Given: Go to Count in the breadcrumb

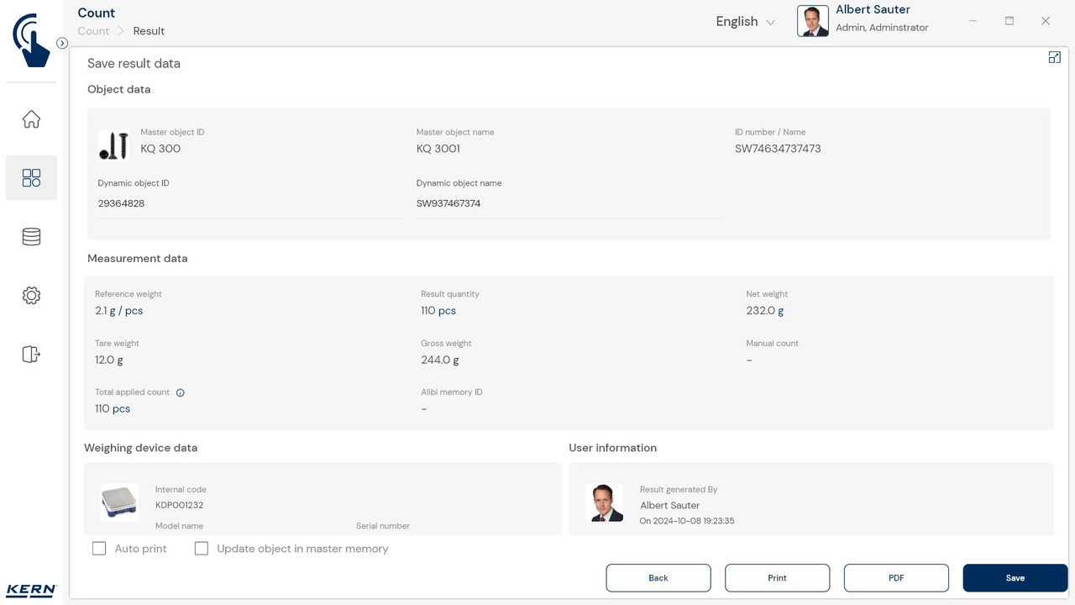Looking at the screenshot, I should 93,31.
